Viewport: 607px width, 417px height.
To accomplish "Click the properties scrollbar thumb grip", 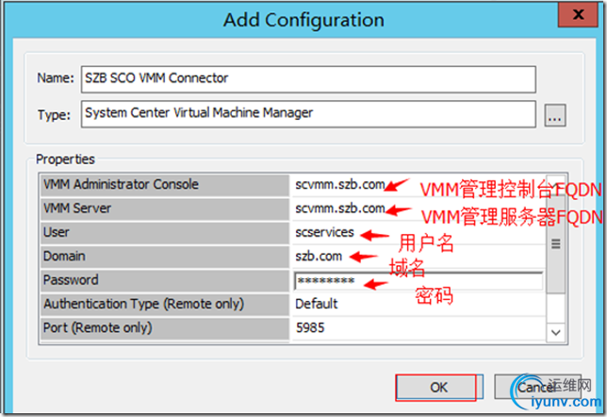I will (x=556, y=243).
